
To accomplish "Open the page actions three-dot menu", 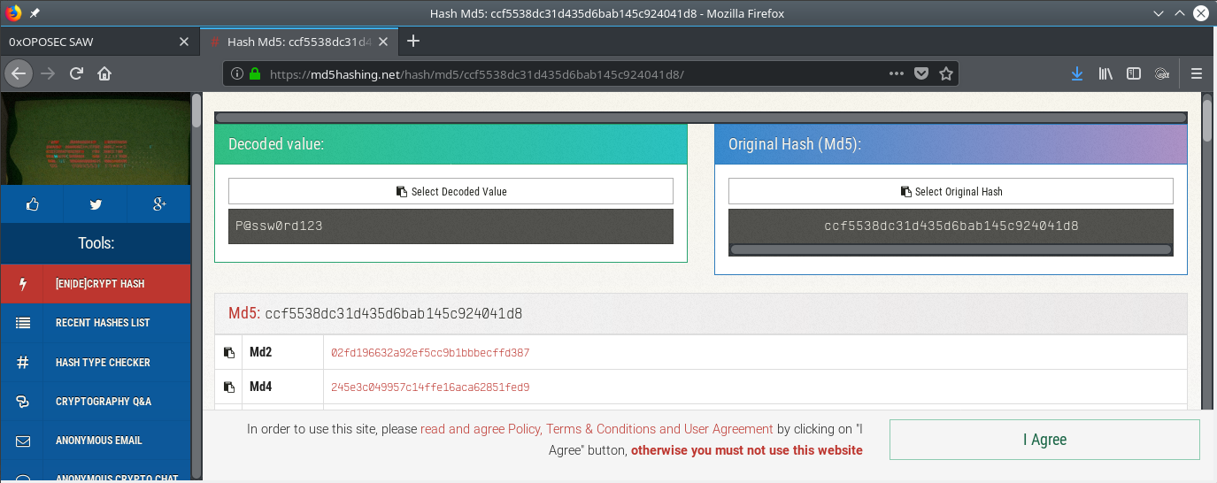I will tap(896, 74).
